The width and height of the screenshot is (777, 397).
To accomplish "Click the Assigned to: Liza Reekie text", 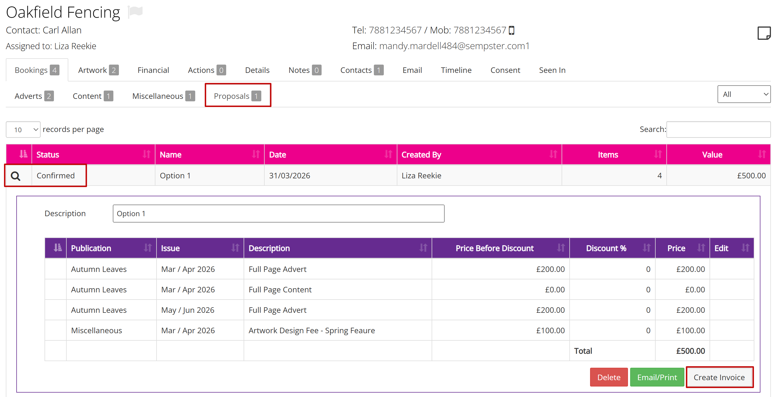I will (x=51, y=46).
